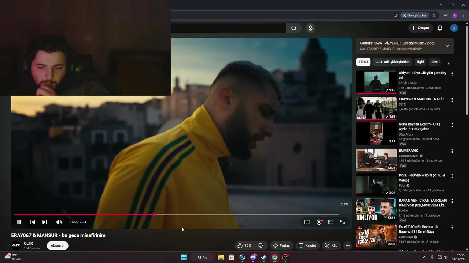This screenshot has width=469, height=263.
Task: Start voice search with the microphone
Action: (x=310, y=28)
